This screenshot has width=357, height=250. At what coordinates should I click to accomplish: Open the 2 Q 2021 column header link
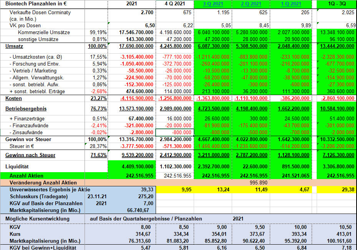click(251, 4)
